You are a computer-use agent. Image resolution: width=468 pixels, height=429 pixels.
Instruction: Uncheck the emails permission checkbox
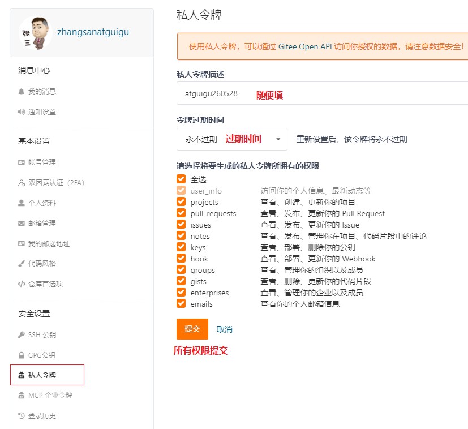tap(181, 303)
